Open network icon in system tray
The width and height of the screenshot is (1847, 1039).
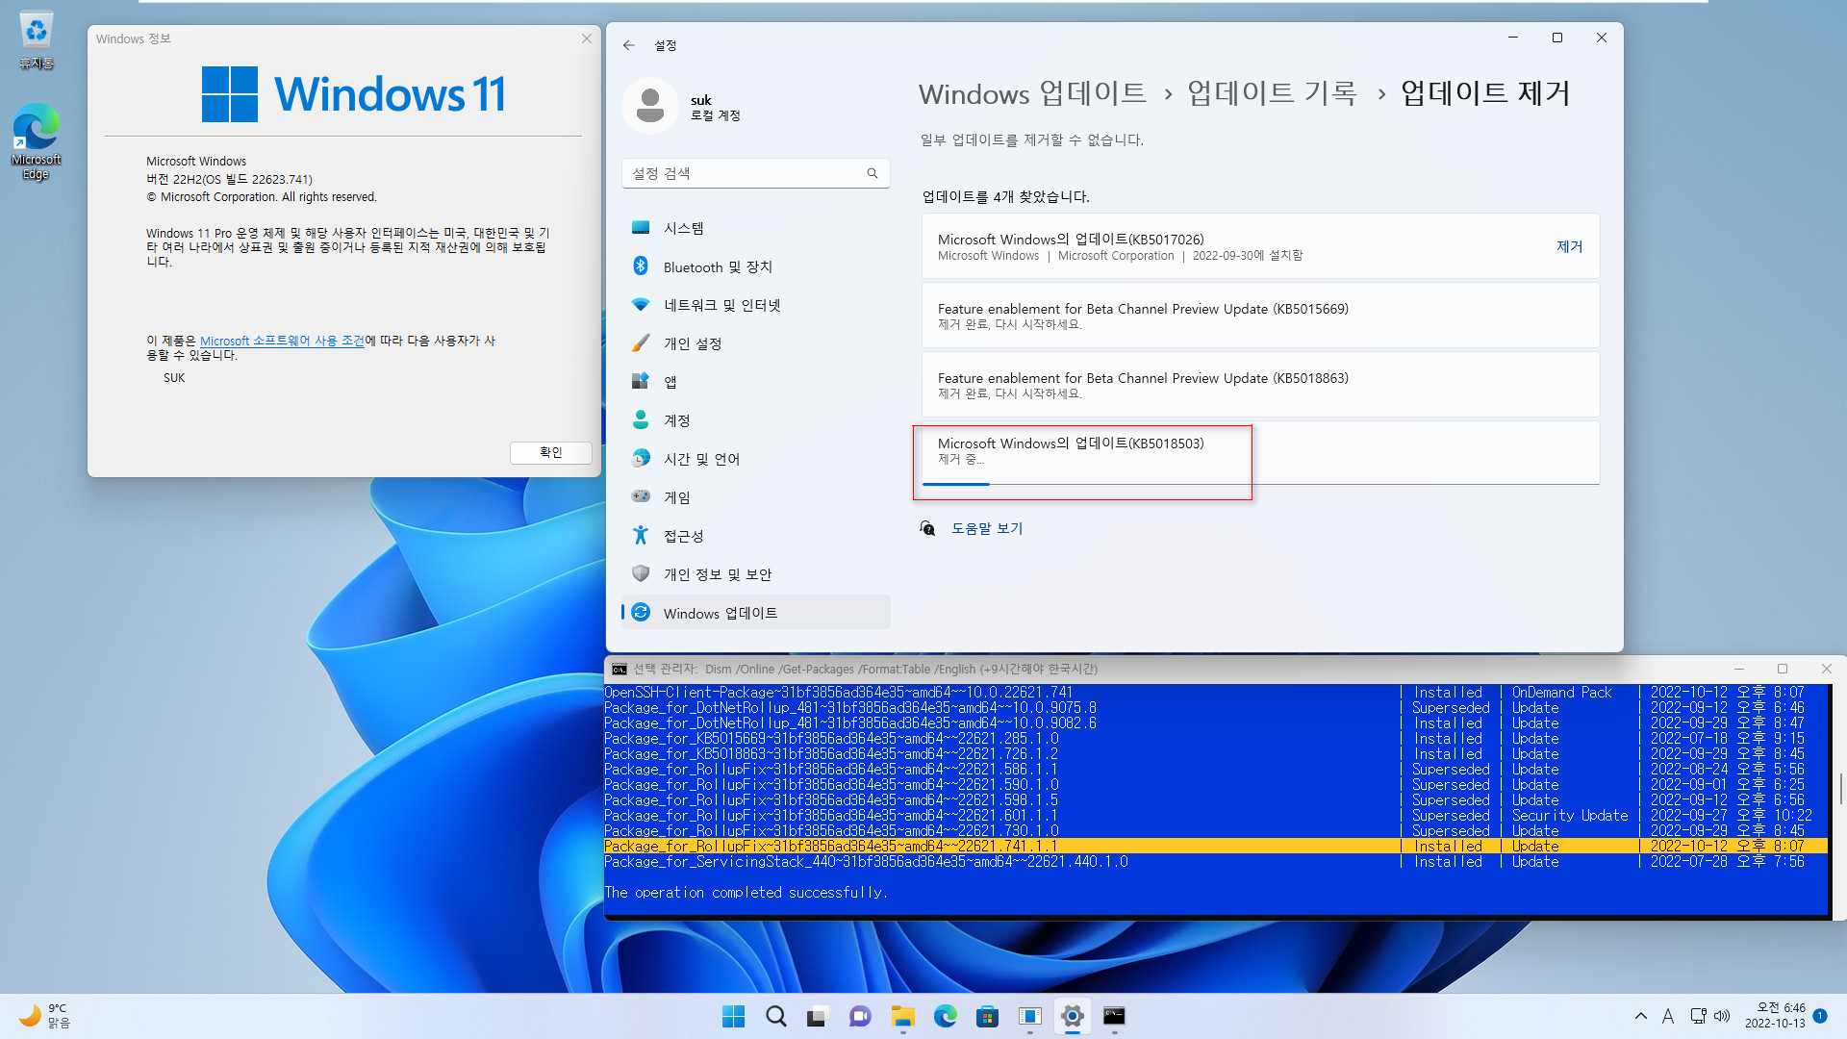[1699, 1016]
